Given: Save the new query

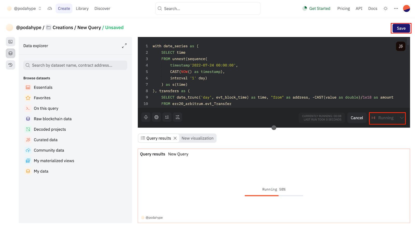Looking at the screenshot, I should point(401,28).
